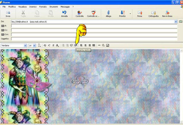The width and height of the screenshot is (183, 125).
Task: Toggle bold with the G button
Action: point(45,45)
